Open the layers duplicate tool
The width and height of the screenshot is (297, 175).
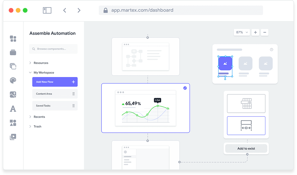(13, 66)
